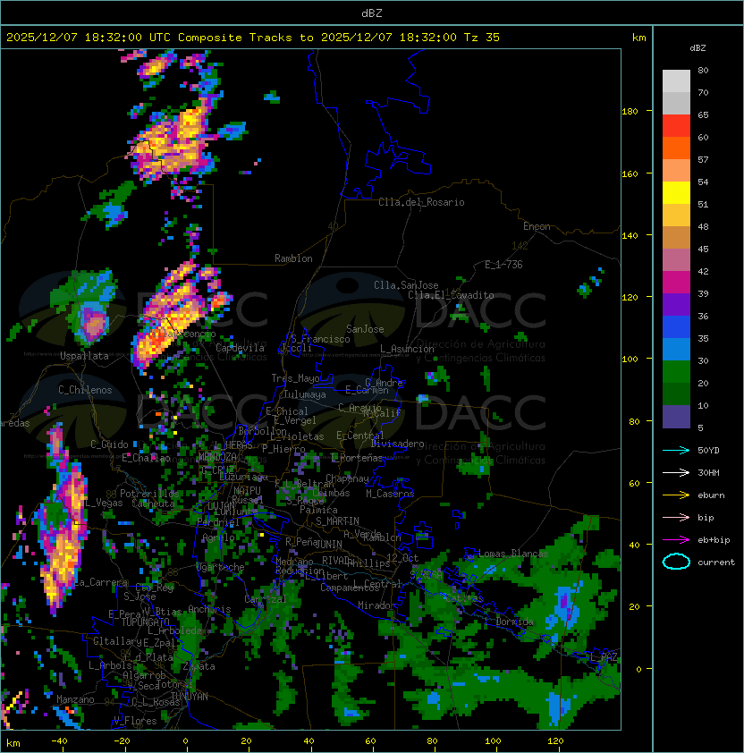This screenshot has height=753, width=744.
Task: Click the Carrizal label on map
Action: point(265,599)
